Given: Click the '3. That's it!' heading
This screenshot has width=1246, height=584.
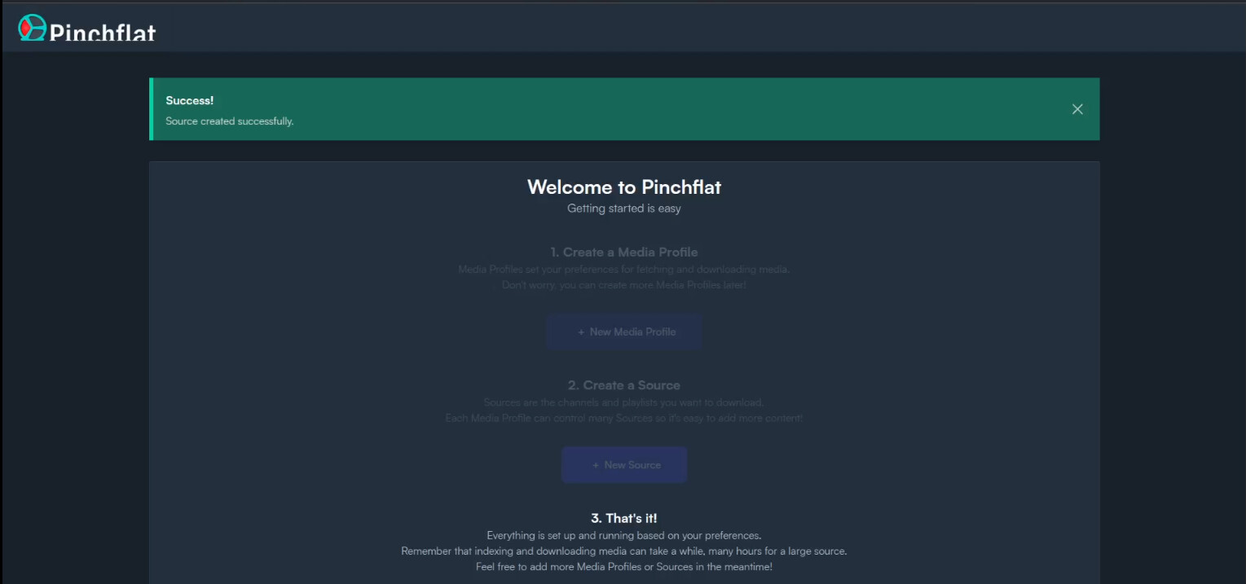Looking at the screenshot, I should click(x=624, y=518).
